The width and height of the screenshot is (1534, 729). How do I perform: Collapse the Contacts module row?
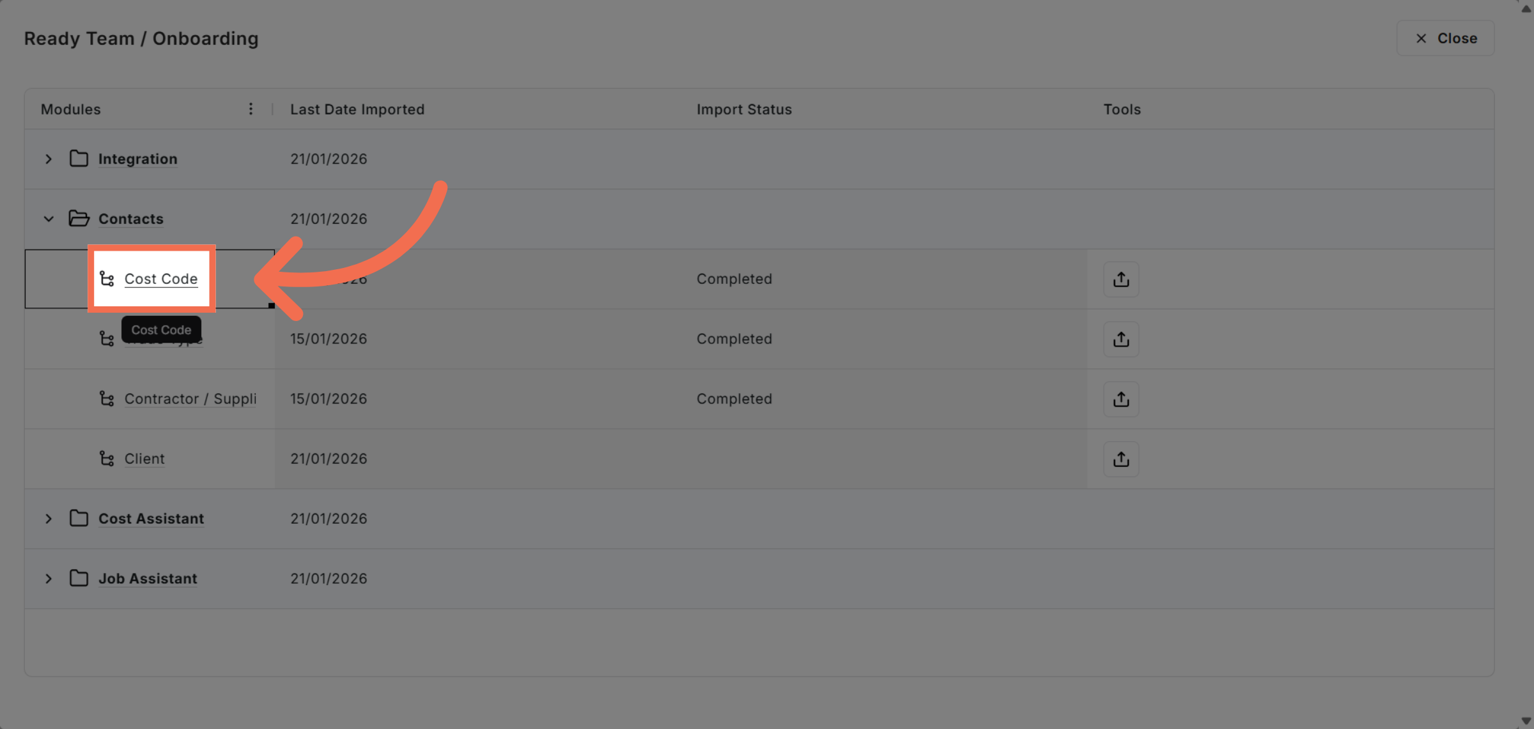49,218
